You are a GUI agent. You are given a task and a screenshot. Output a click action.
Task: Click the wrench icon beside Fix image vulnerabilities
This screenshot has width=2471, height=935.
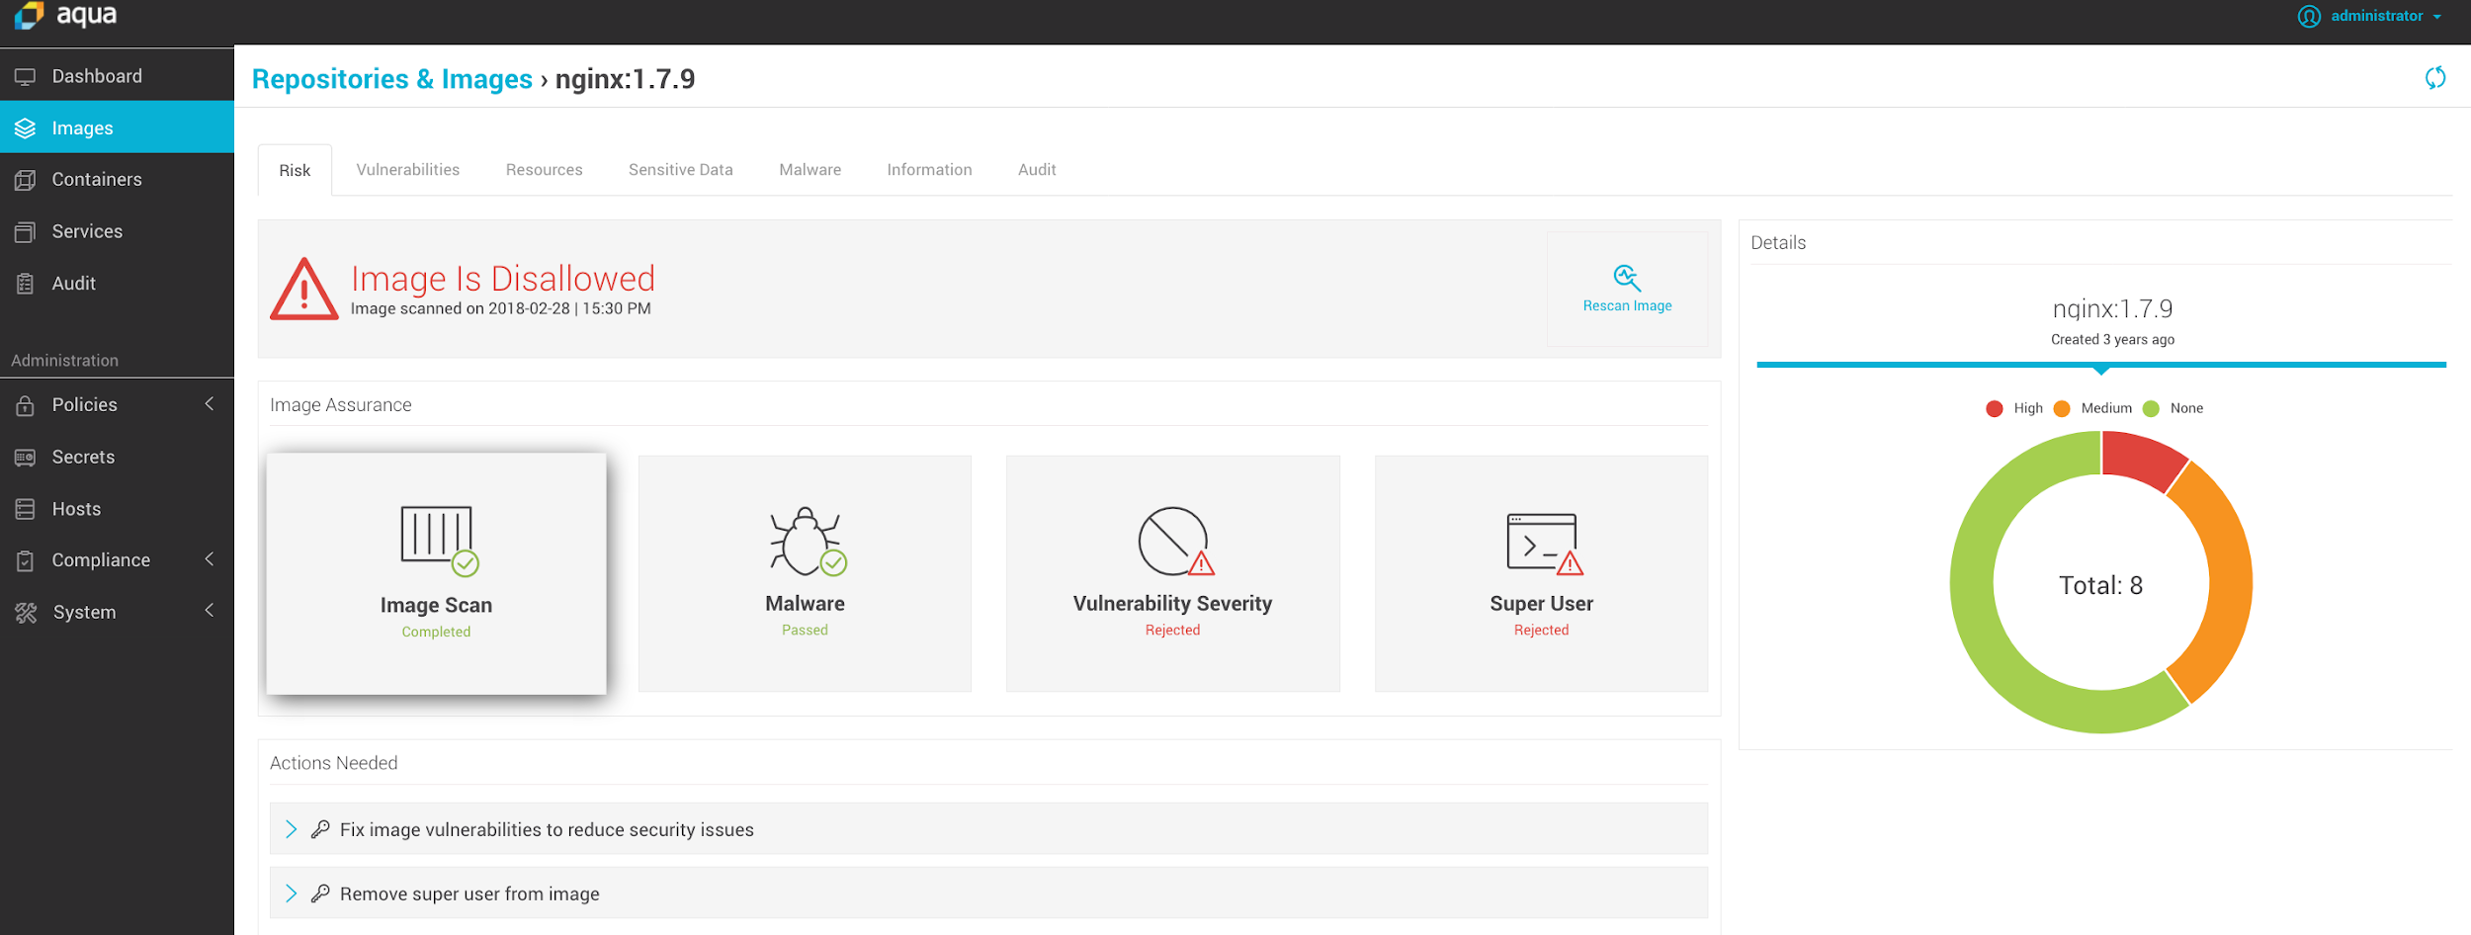click(x=320, y=829)
